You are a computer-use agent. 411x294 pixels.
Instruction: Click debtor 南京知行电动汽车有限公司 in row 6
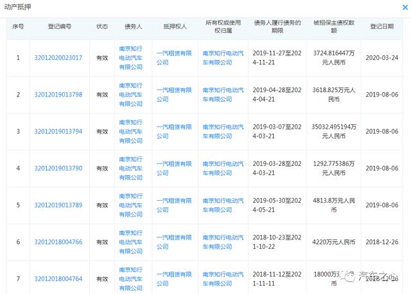(x=131, y=242)
